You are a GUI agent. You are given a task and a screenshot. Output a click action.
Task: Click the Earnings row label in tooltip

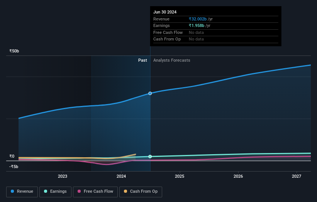coord(161,25)
